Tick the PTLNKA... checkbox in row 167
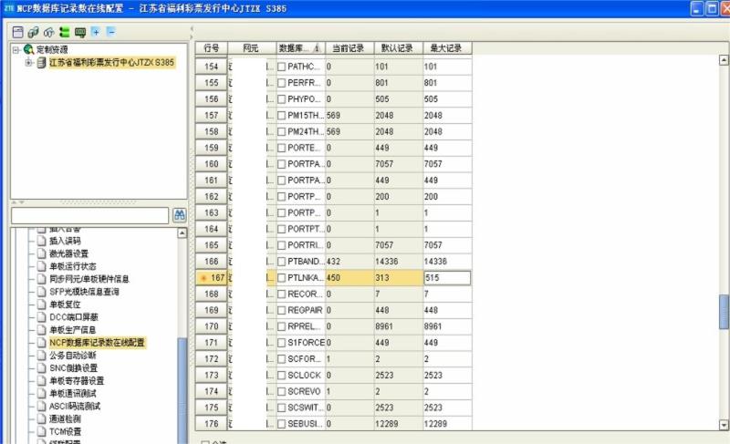The image size is (730, 444). coord(281,278)
